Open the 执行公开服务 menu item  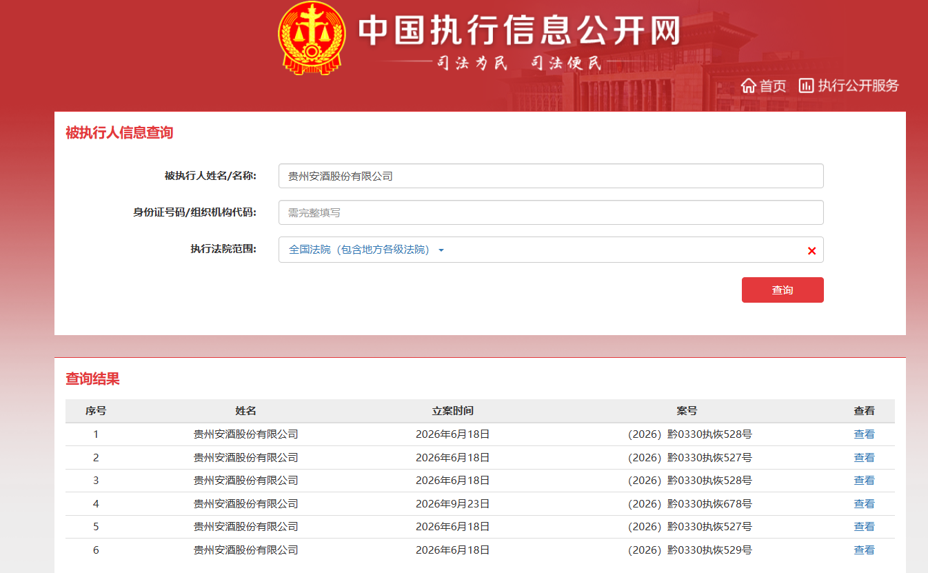[858, 86]
